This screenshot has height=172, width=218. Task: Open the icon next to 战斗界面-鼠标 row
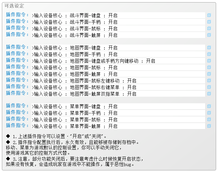[x=209, y=29]
